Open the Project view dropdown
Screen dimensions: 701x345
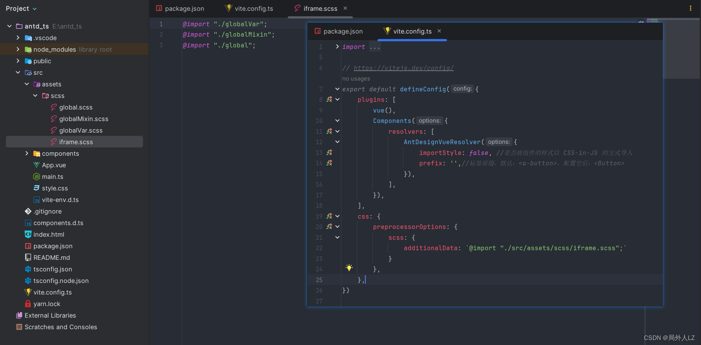click(22, 8)
